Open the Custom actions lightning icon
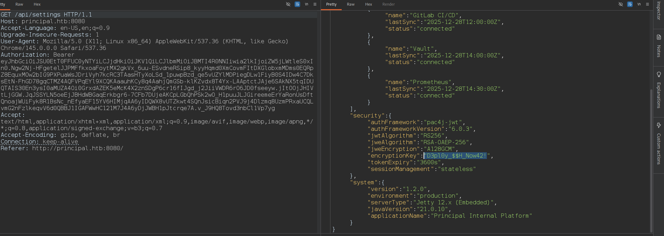This screenshot has width=664, height=236. [659, 125]
